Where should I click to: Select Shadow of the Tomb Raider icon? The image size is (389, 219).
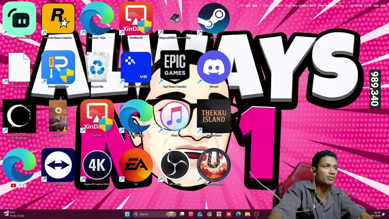click(19, 116)
